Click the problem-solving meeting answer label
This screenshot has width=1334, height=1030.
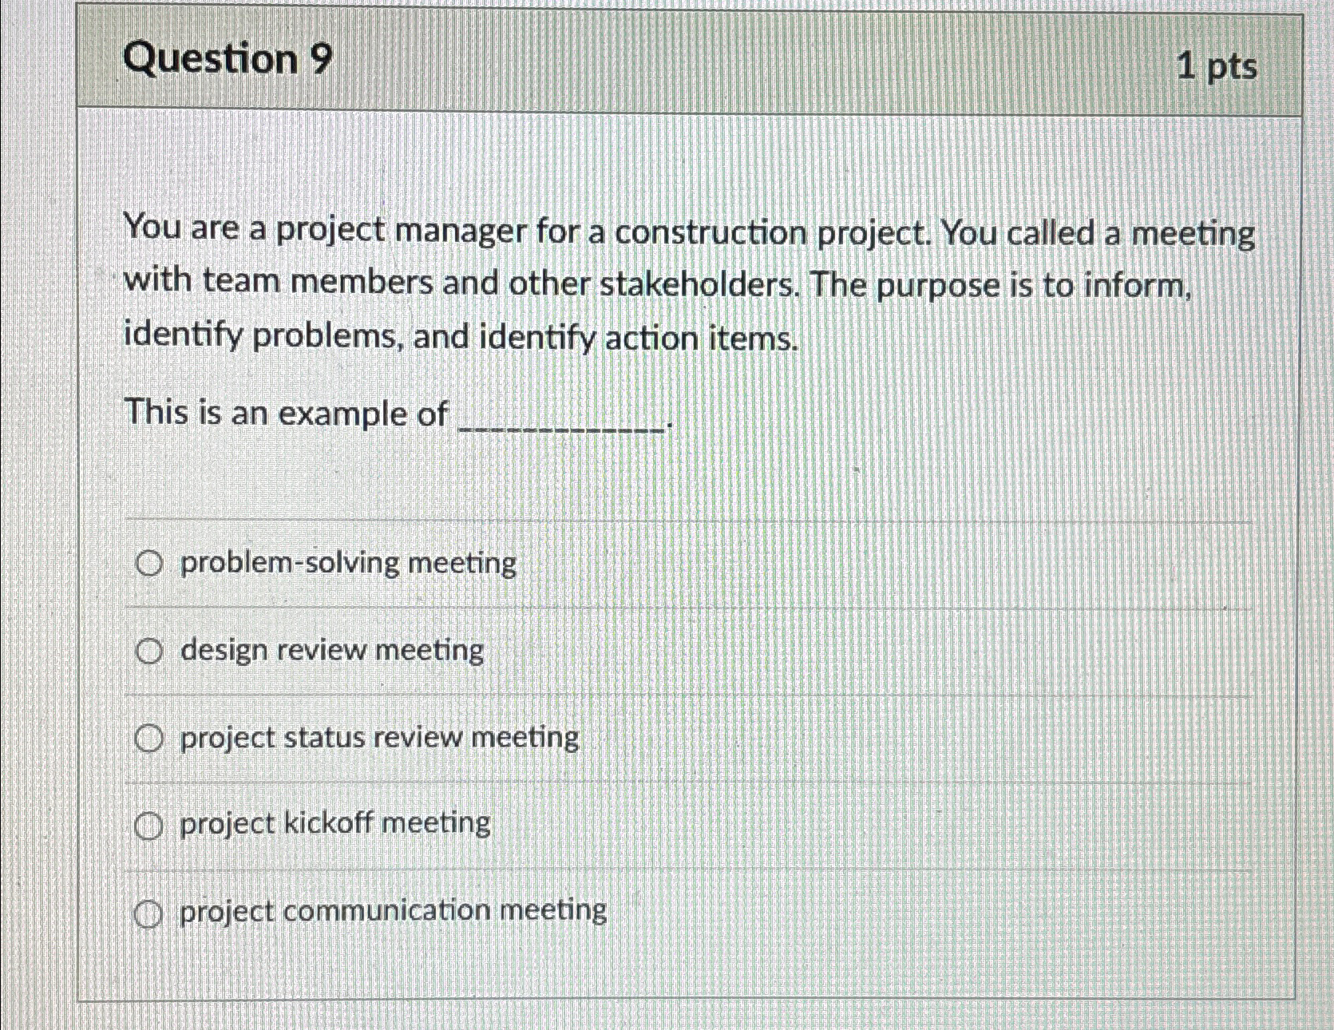pos(347,564)
